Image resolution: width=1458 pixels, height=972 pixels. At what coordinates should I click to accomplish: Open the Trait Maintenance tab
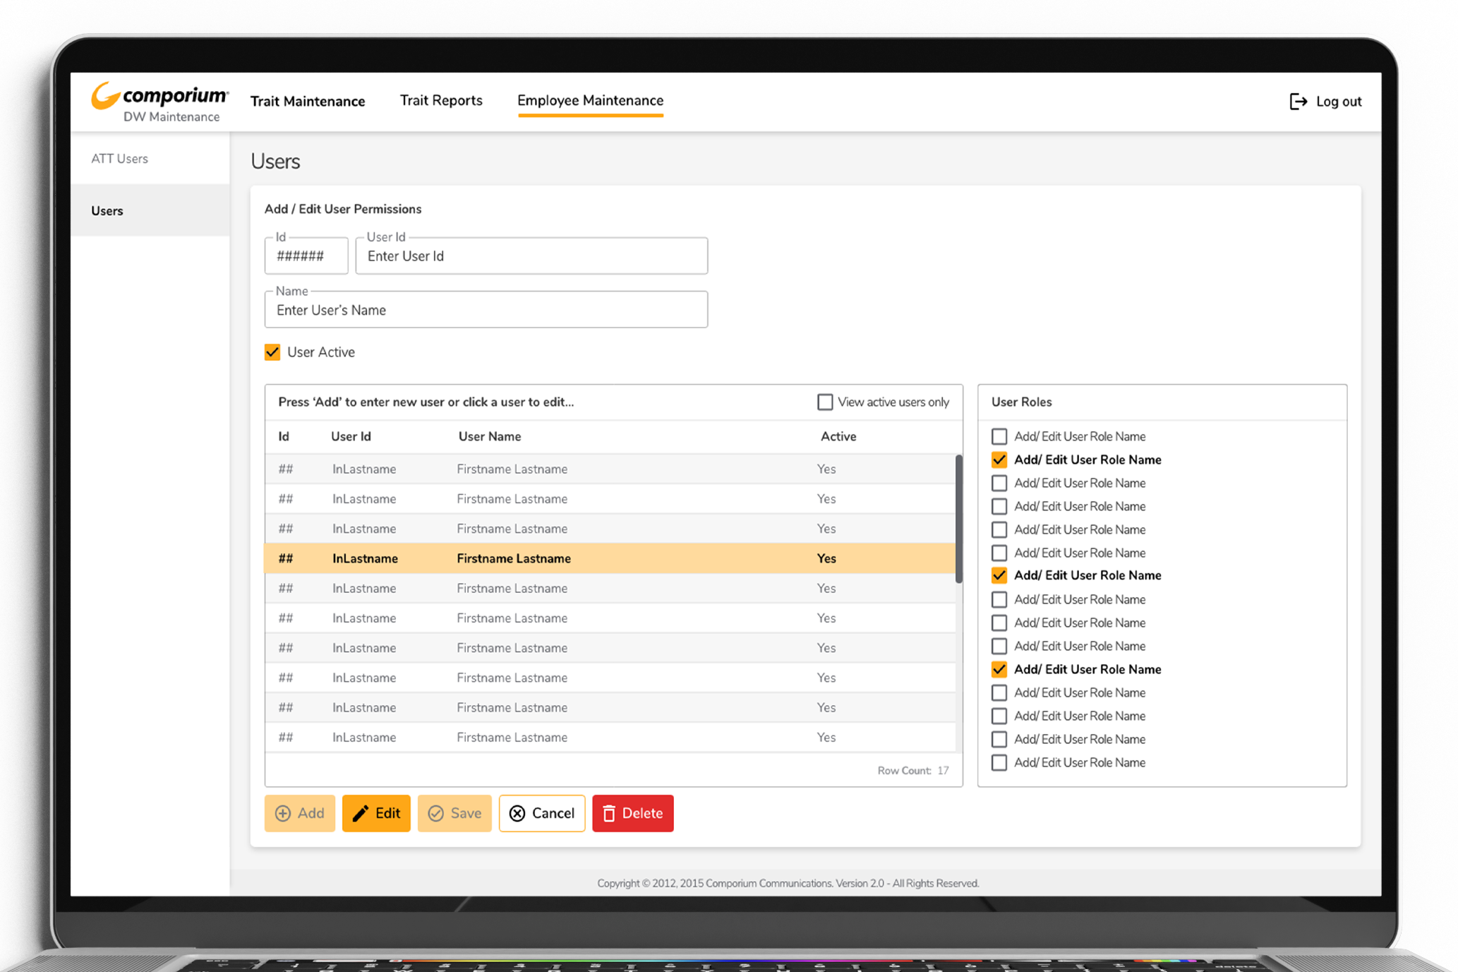(x=308, y=101)
